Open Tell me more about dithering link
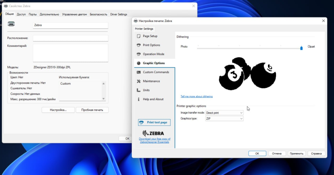The image size is (334, 175). tap(197, 96)
